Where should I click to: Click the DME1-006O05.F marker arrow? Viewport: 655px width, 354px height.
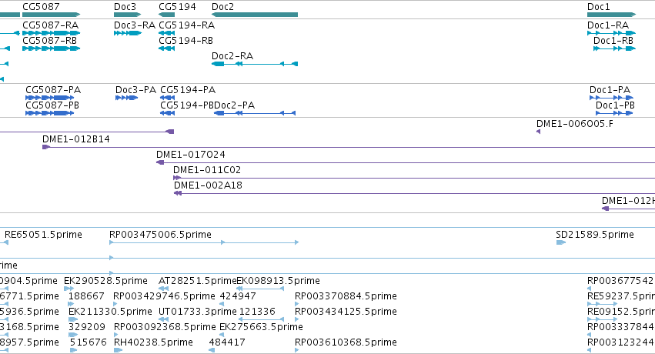(538, 132)
